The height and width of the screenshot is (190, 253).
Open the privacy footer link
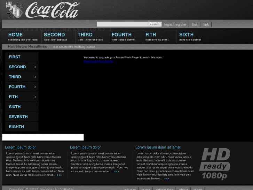[x=130, y=189]
